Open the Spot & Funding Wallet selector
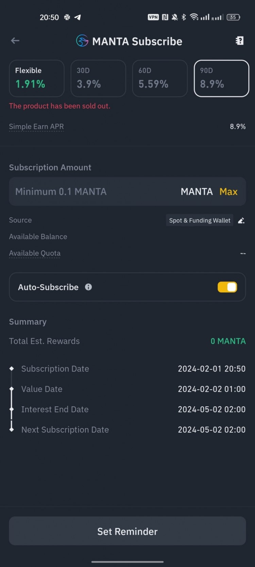 (x=200, y=221)
